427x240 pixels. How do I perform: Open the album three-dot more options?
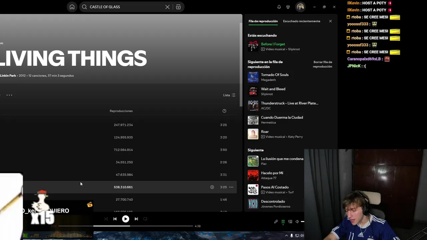tap(9, 95)
